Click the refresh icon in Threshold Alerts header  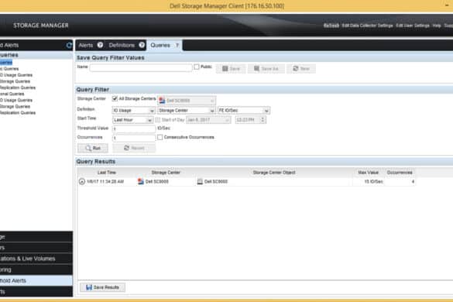pos(69,45)
